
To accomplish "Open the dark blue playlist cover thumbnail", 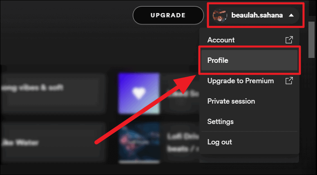I will 139,143.
